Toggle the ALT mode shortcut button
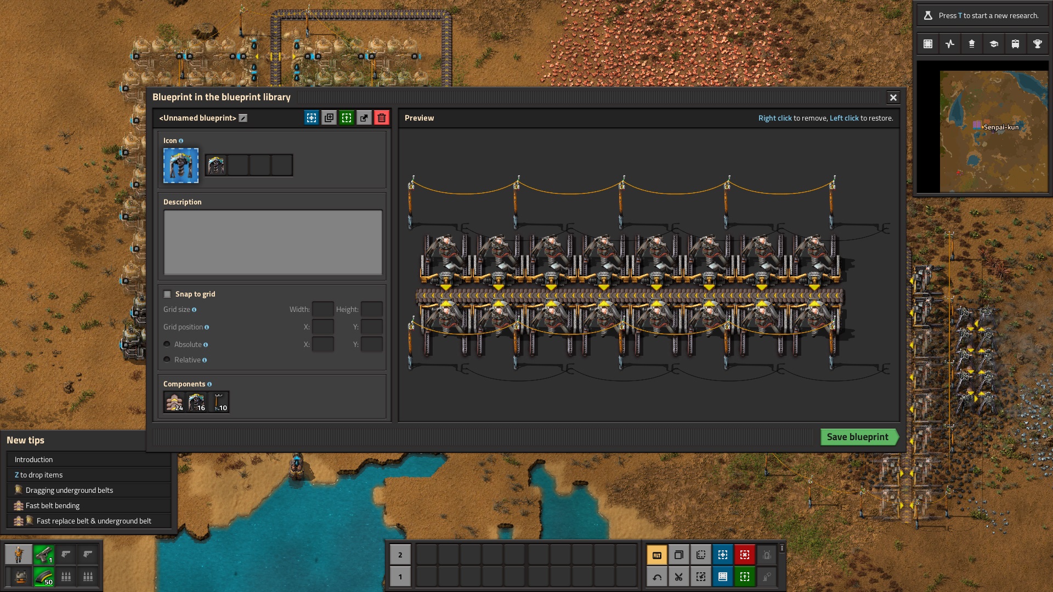 tap(656, 555)
